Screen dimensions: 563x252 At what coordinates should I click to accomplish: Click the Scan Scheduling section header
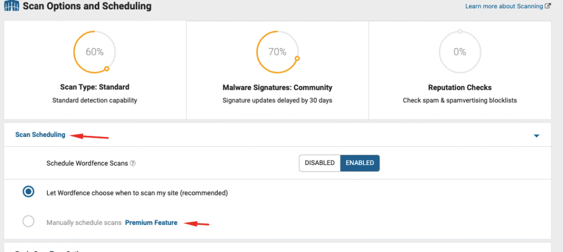click(x=40, y=135)
